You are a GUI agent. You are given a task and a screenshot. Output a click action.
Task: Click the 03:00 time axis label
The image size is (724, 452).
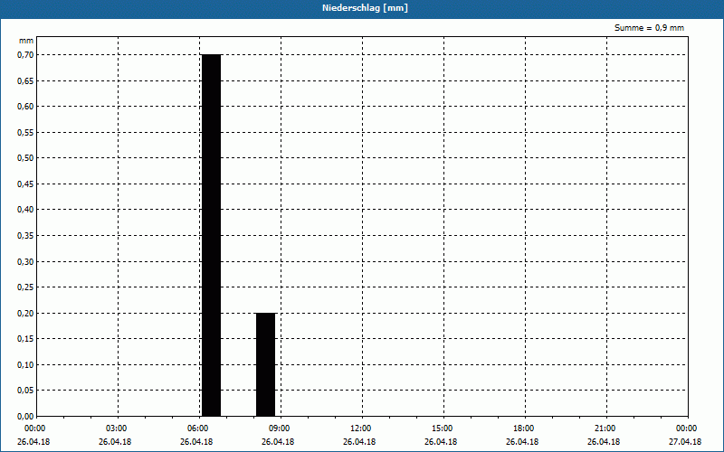(118, 428)
